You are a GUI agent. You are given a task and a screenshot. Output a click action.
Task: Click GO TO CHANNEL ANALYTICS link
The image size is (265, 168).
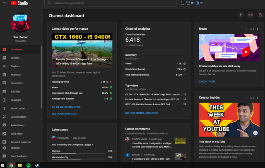pyautogui.click(x=142, y=113)
